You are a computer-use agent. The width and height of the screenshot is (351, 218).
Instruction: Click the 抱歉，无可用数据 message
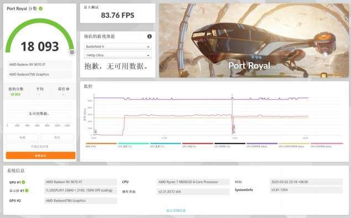pos(116,66)
